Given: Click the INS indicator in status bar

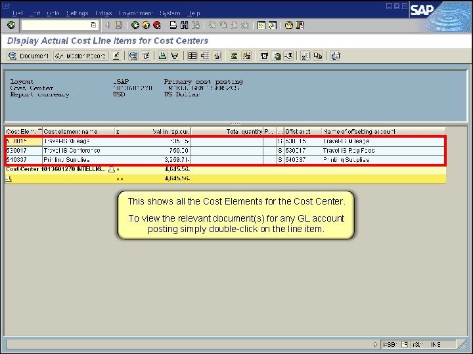Looking at the screenshot, I should pos(436,344).
